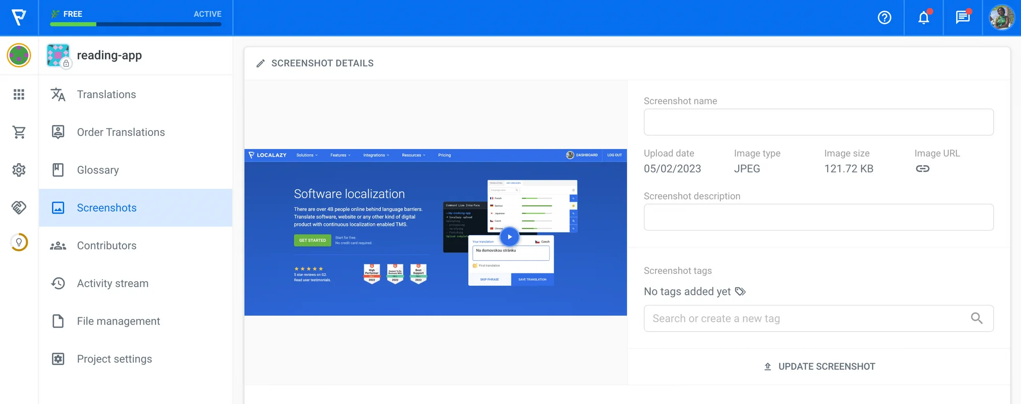This screenshot has width=1021, height=404.
Task: Click the shopping cart icon in sidebar
Action: pos(19,132)
